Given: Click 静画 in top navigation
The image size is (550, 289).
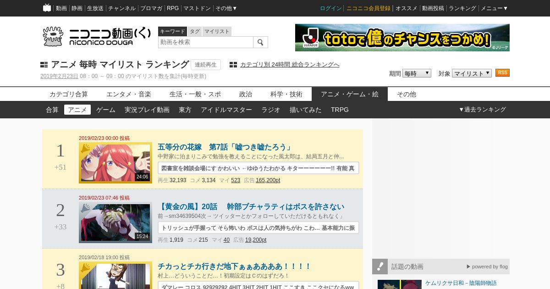Looking at the screenshot, I should [77, 8].
